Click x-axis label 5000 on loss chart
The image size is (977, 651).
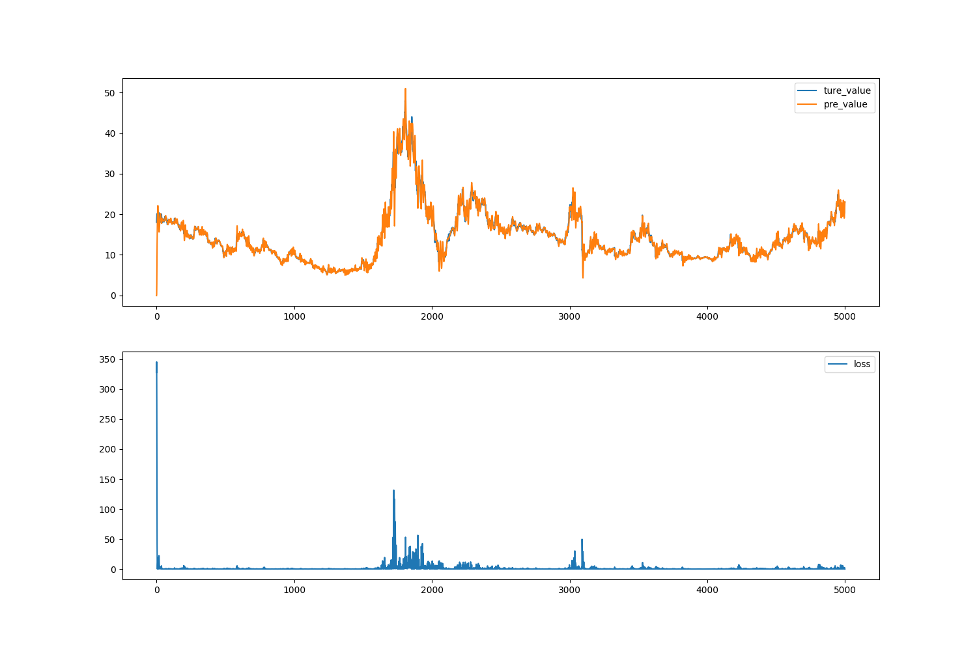(845, 590)
